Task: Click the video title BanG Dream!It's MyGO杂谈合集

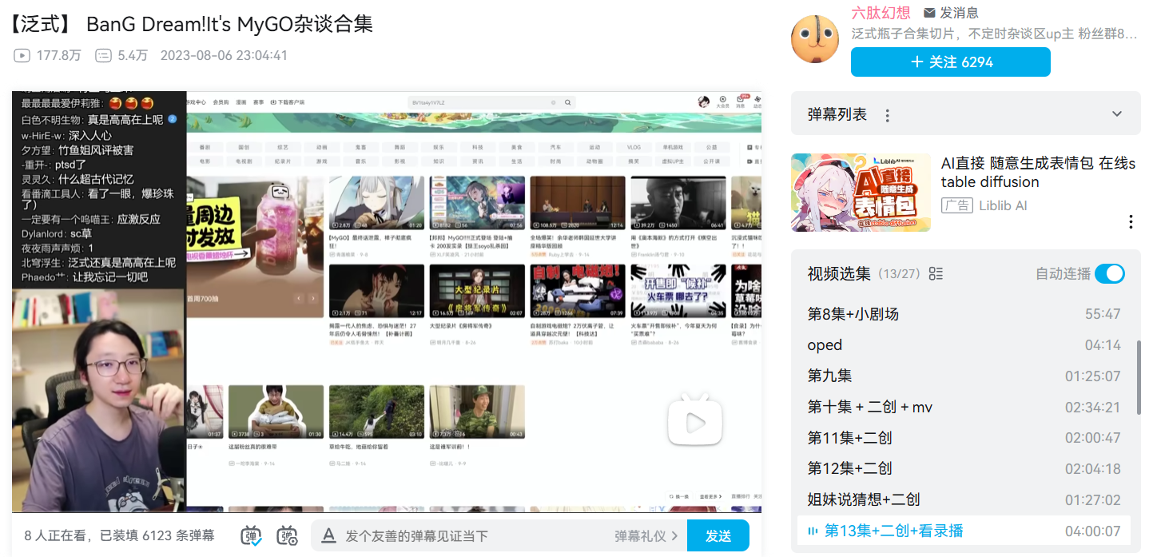Action: [192, 24]
